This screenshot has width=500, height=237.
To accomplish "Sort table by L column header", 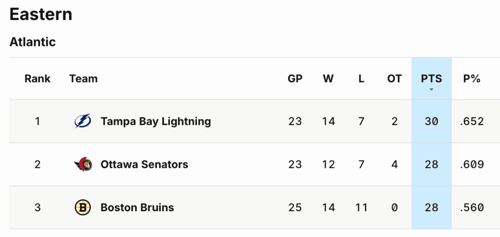I will [361, 79].
